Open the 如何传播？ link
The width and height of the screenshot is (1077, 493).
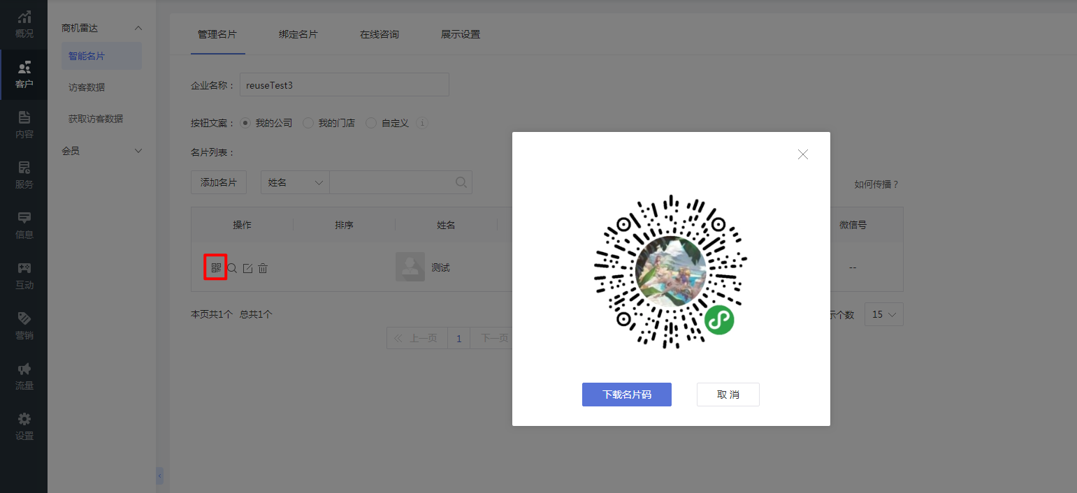click(876, 184)
